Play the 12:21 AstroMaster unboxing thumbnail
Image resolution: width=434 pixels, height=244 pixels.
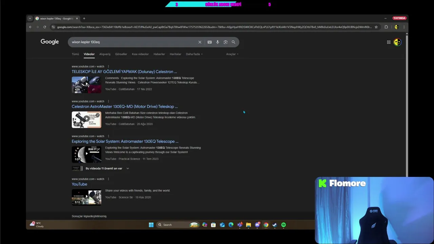[86, 120]
